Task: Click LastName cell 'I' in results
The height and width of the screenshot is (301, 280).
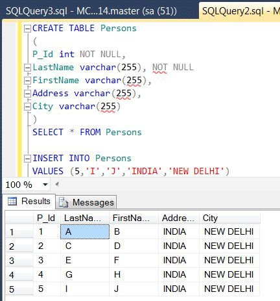Action: click(85, 289)
